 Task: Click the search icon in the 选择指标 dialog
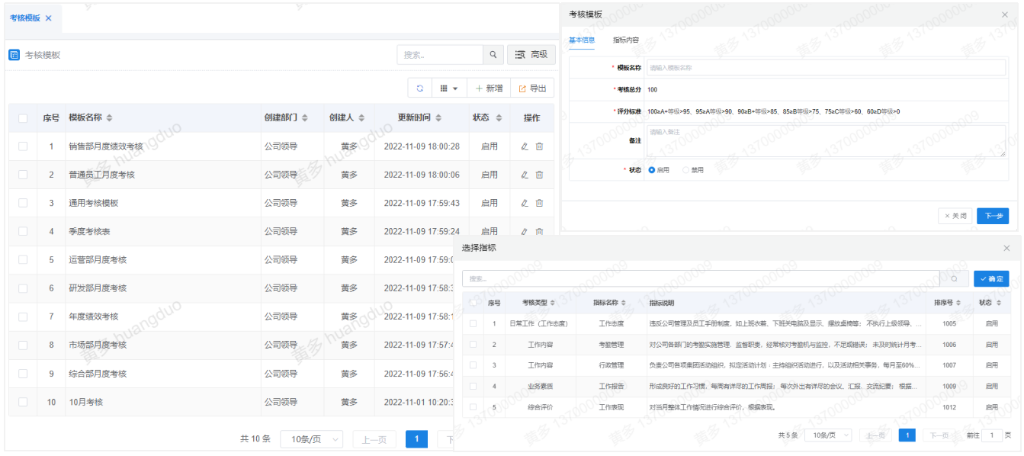[x=954, y=279]
